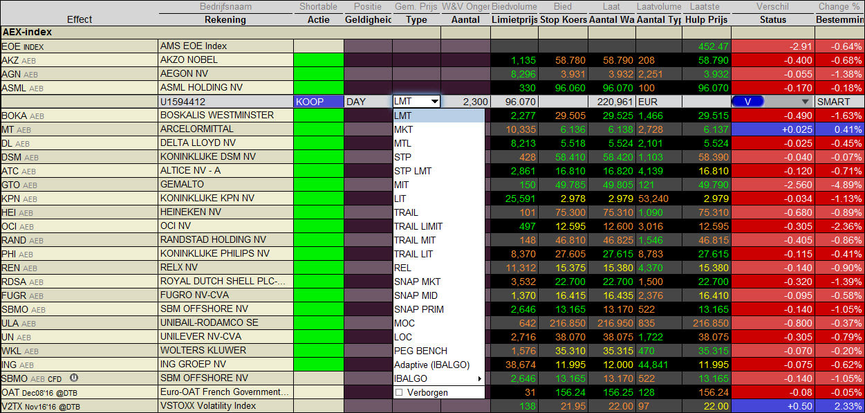865x413 pixels.
Task: Select TRAIL LIMIT order type
Action: pyautogui.click(x=439, y=226)
